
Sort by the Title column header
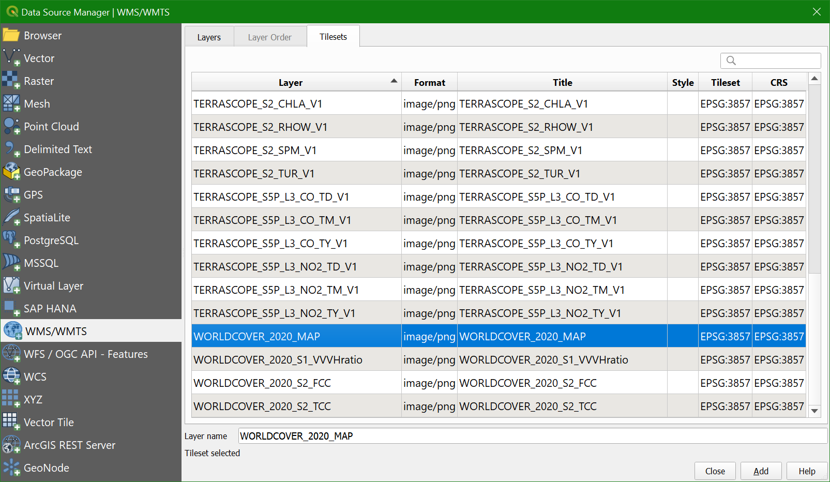click(562, 82)
